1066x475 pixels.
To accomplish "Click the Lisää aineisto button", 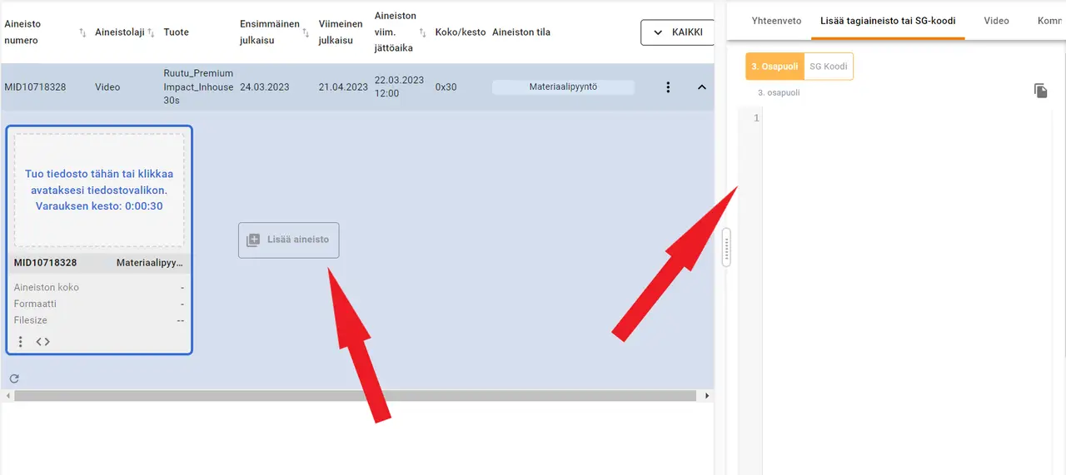I will pos(288,240).
